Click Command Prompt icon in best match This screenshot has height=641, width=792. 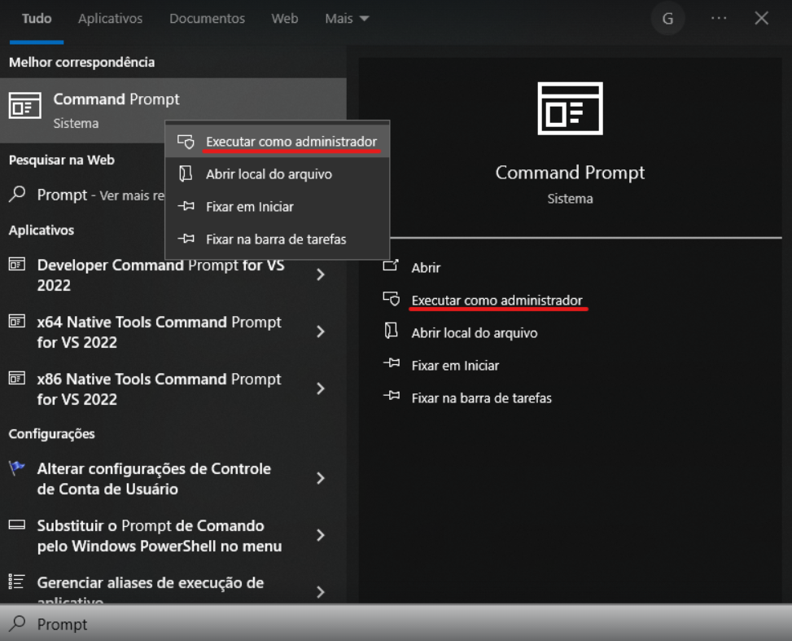[x=24, y=106]
